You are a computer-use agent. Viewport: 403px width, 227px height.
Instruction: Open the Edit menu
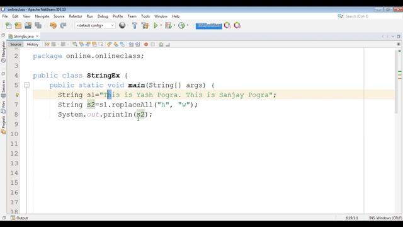tap(15, 16)
